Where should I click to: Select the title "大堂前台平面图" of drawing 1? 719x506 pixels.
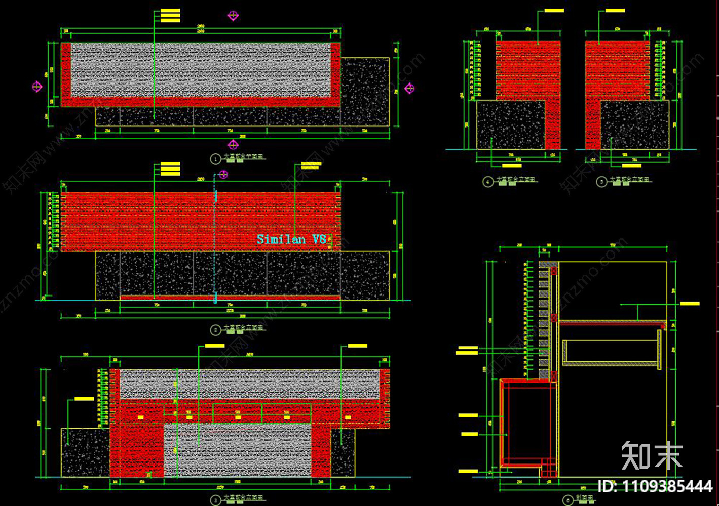244,157
